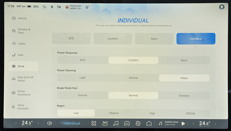The image size is (231, 131).
Task: Select the Sport drive mode tab
Action: (x=154, y=39)
